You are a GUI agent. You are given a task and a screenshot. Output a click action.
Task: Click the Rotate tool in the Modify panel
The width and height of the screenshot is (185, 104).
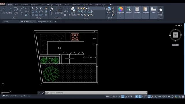[37, 8]
